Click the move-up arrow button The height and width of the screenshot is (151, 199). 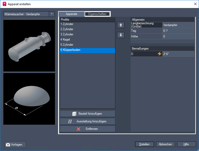pyautogui.click(x=121, y=25)
